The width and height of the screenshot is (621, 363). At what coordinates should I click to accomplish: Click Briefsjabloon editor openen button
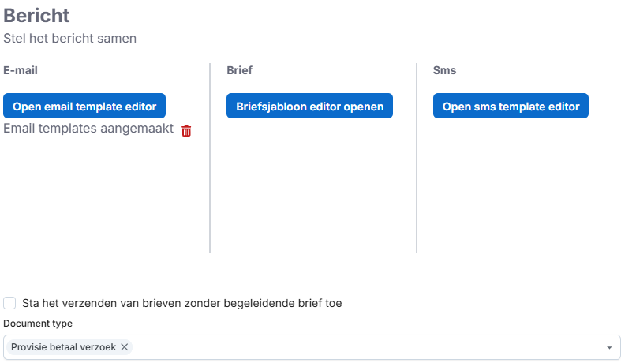pos(309,107)
